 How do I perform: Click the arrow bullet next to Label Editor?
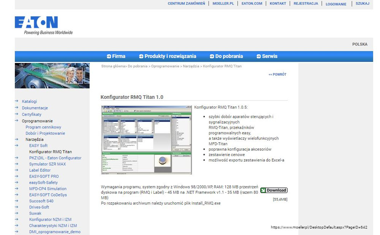click(16, 170)
